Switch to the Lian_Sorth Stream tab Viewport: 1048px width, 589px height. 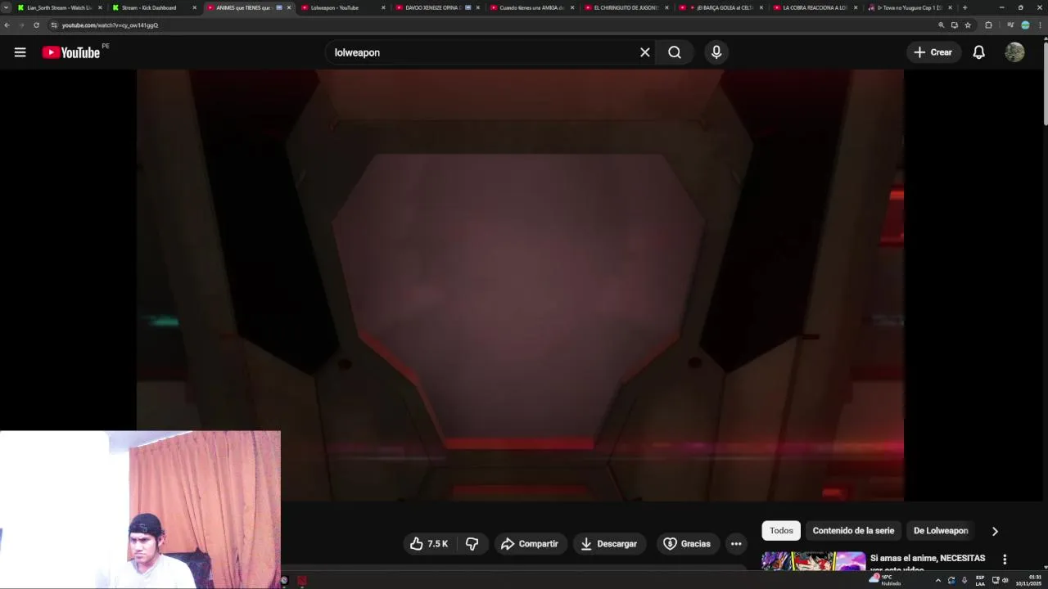point(59,7)
